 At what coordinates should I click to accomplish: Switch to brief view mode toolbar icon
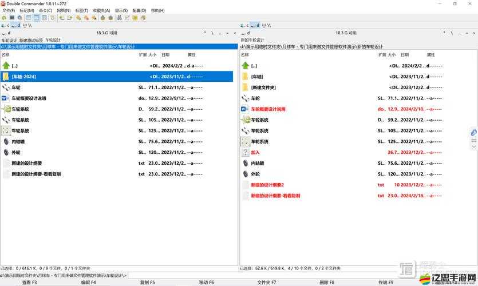click(29, 18)
